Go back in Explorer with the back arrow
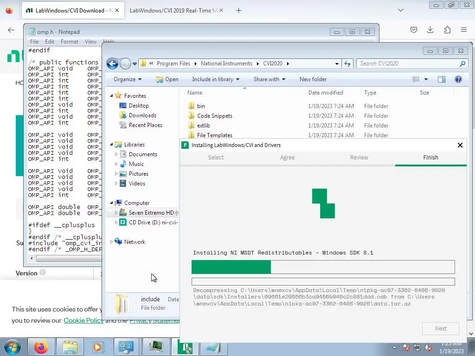 tap(112, 64)
